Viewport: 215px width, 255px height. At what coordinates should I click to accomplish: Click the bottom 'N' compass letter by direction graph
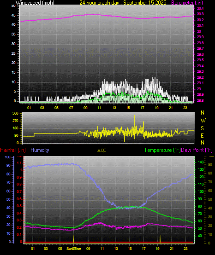coord(203,143)
